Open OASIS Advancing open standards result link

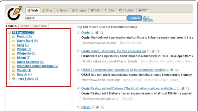coord(123,70)
